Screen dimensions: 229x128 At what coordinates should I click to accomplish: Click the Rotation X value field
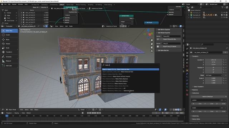point(213,68)
